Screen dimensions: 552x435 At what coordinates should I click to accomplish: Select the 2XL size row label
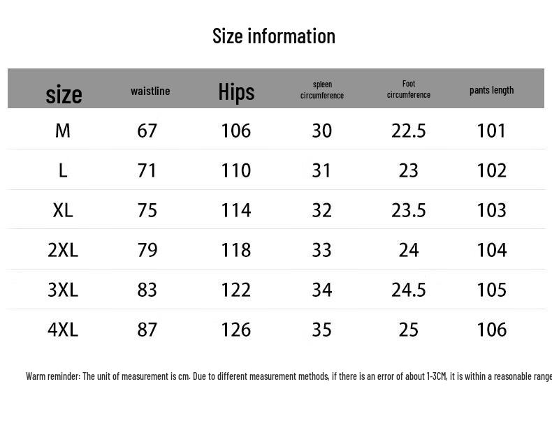click(63, 250)
